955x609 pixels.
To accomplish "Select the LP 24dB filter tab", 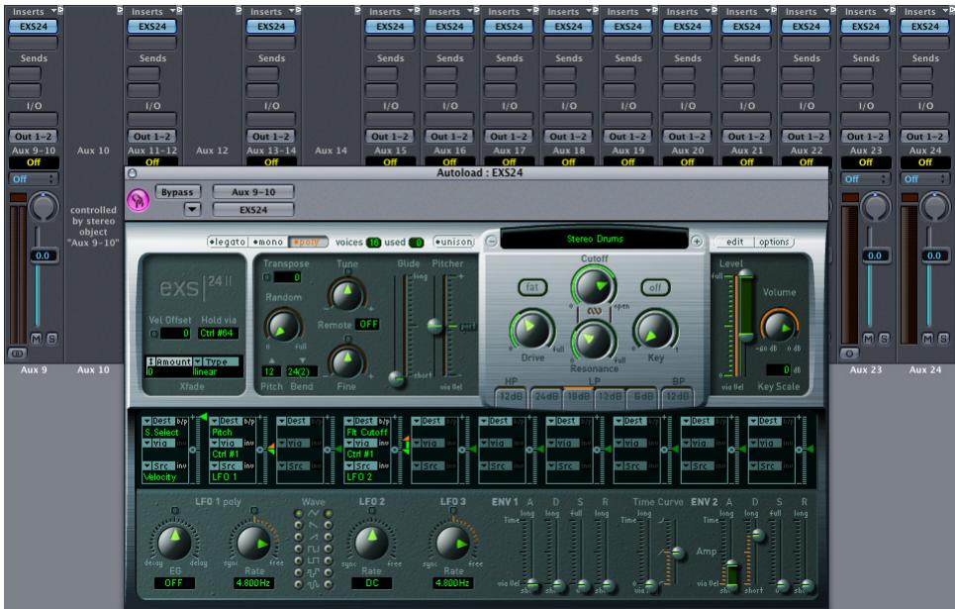I will pos(546,396).
